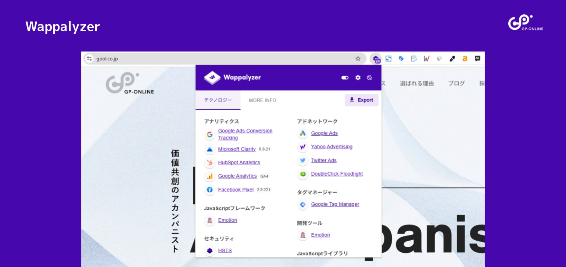Viewport: 566px width, 267px height.
Task: Open the orange 'a' Amazon extension
Action: point(465,59)
